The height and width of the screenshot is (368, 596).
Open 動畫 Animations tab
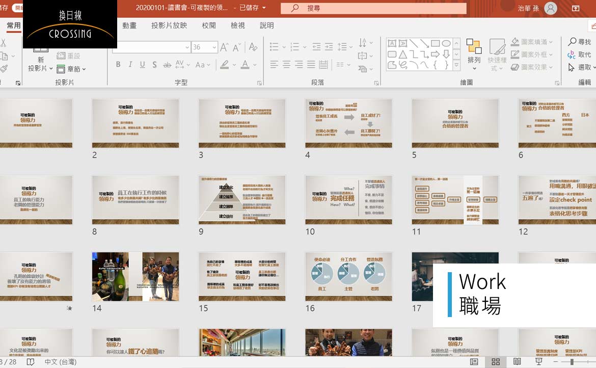pos(129,25)
